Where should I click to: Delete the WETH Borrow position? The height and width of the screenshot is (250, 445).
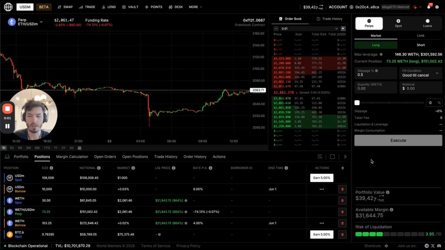(x=342, y=223)
